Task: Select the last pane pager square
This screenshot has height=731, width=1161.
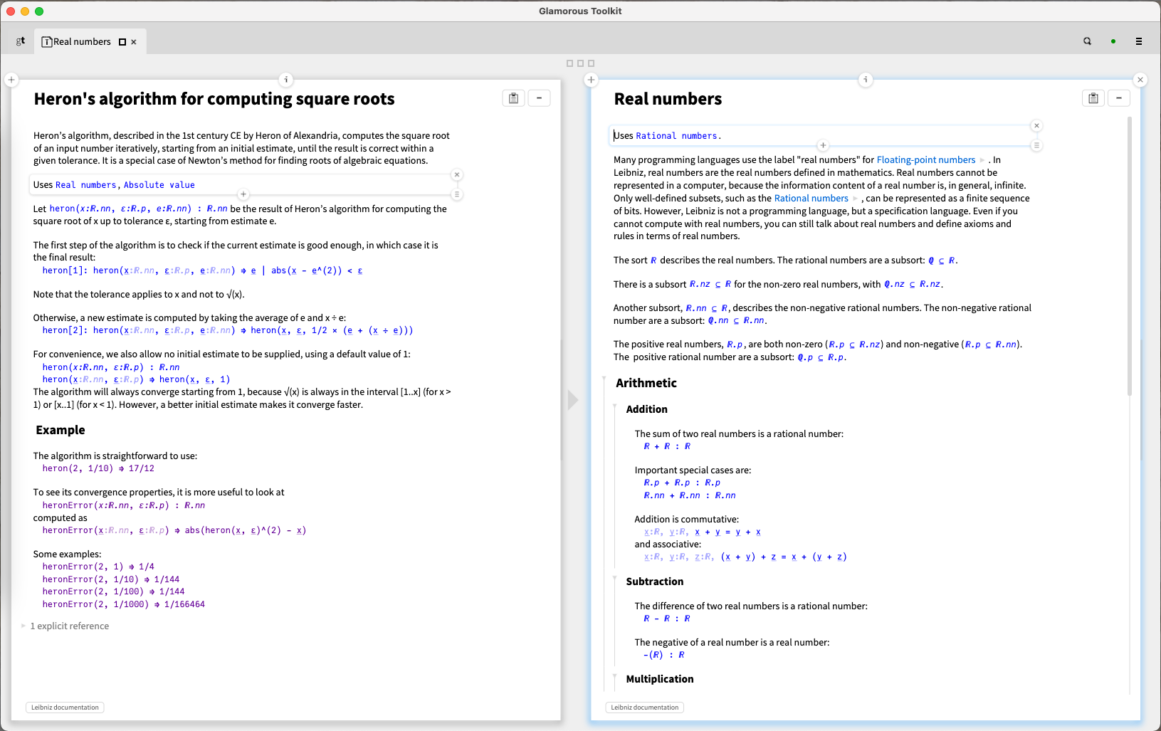Action: [591, 63]
